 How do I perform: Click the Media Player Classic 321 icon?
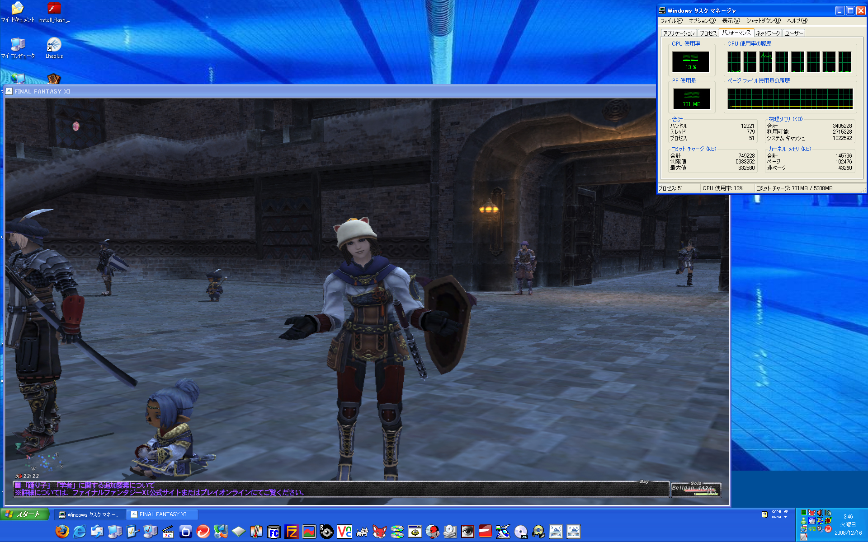pos(168,532)
